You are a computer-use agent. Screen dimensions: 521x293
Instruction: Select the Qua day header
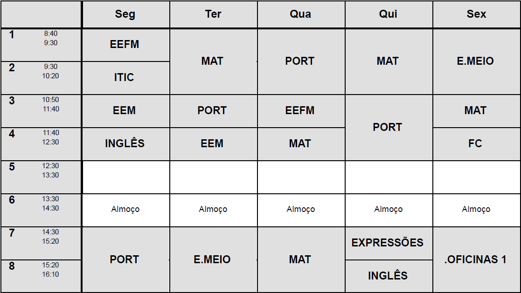coord(300,14)
